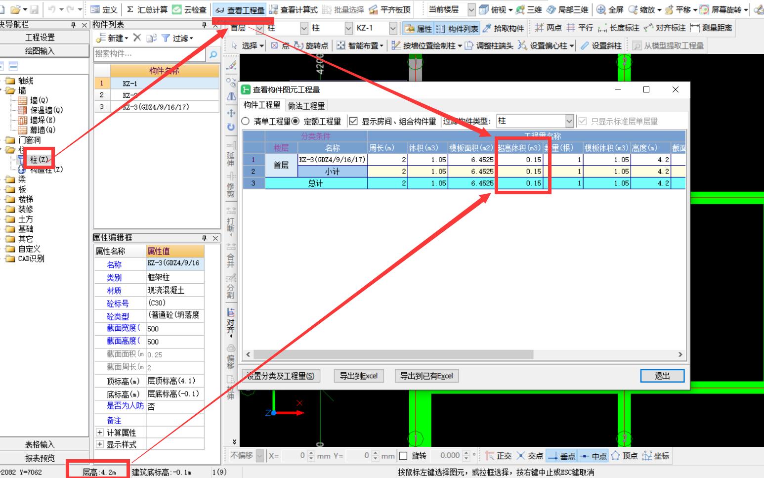Open 表格输入 navigation section
764x478 pixels.
[40, 445]
